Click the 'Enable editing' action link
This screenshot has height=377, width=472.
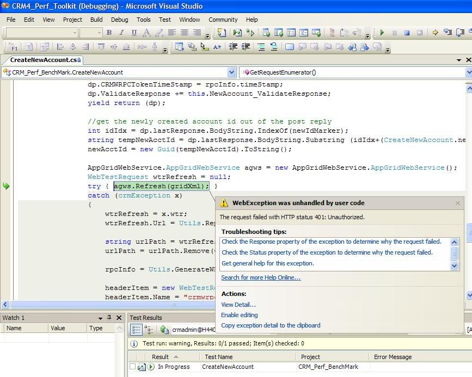(240, 315)
